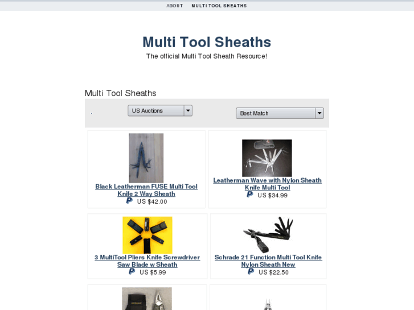Click the price text US $42.00
Screen dimensions: 414x310
click(x=152, y=201)
